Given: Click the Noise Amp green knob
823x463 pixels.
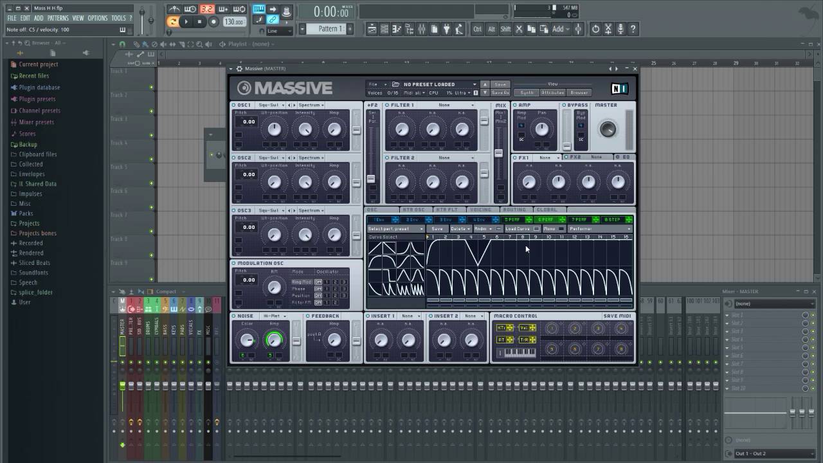Looking at the screenshot, I should point(275,340).
